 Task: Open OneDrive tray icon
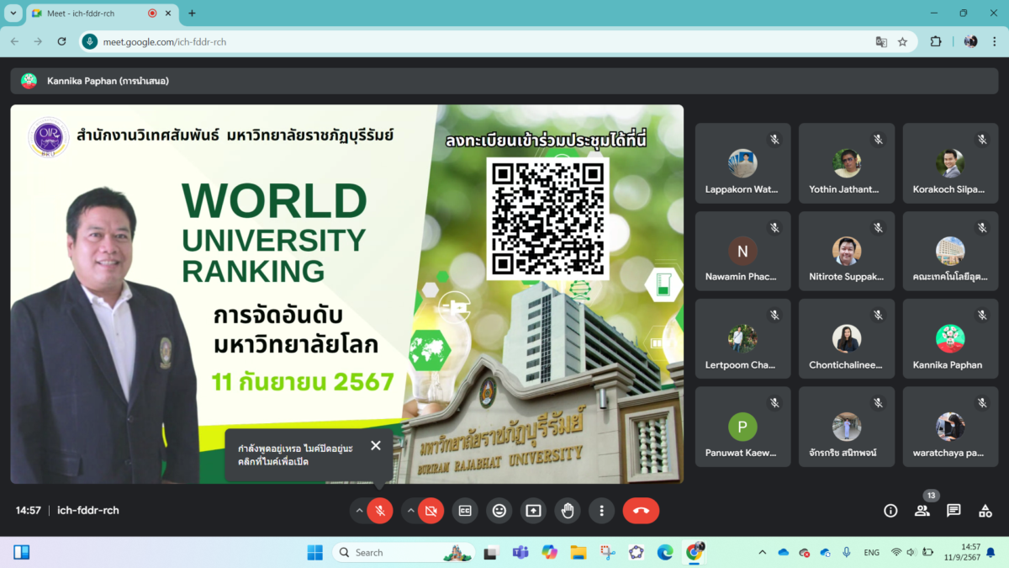coord(783,552)
